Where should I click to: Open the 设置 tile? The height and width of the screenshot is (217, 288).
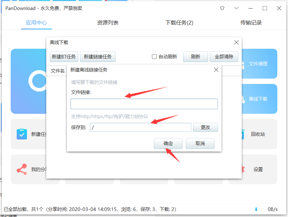[259, 169]
